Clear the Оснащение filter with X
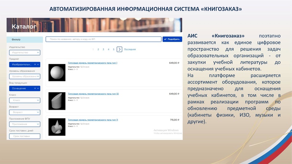292x164 pixels. tap(35, 88)
